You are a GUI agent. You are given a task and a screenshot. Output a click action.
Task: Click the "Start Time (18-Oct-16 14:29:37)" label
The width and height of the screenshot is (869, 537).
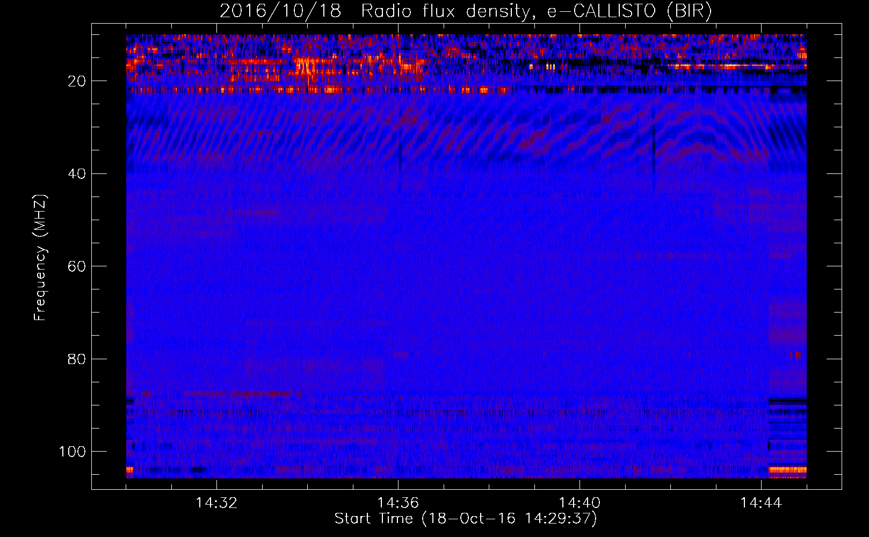tap(466, 519)
